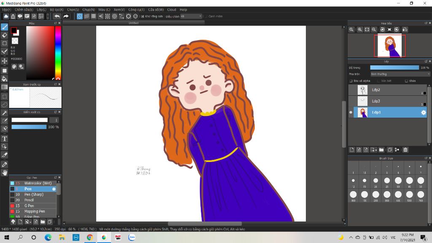Viewport: 432px width, 243px height.
Task: Select the Pen (Sharp) brush
Action: [x=33, y=194]
